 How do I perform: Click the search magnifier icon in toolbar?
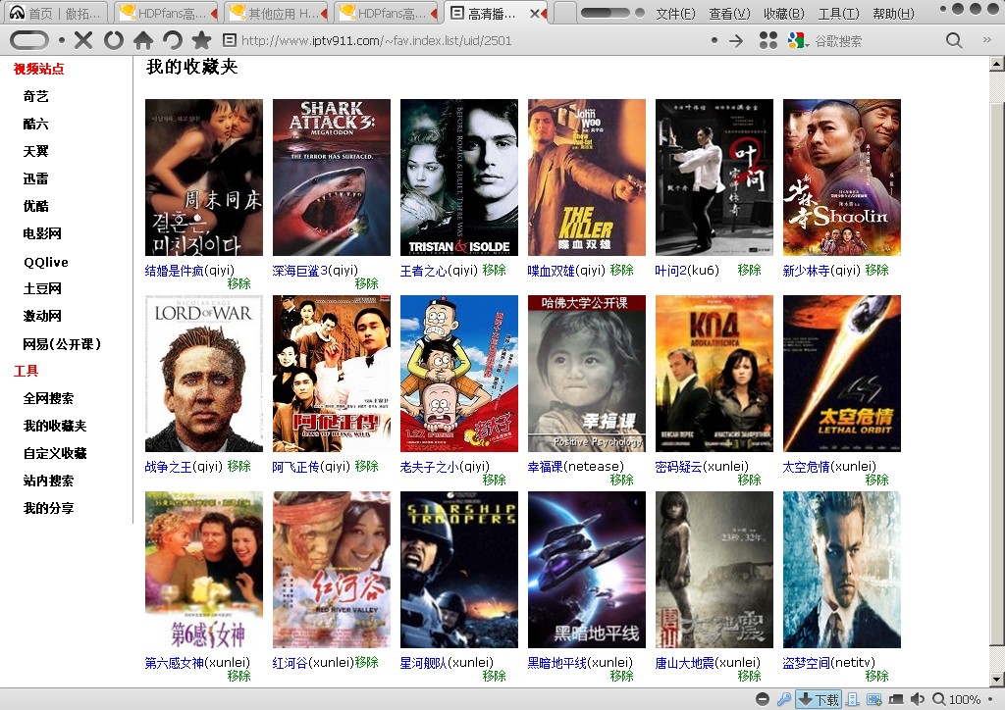coord(954,41)
